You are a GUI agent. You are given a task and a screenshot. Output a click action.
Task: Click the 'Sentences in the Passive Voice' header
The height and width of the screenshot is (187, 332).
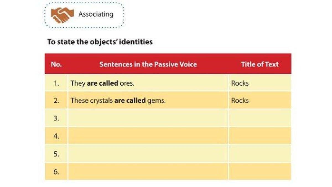(148, 64)
